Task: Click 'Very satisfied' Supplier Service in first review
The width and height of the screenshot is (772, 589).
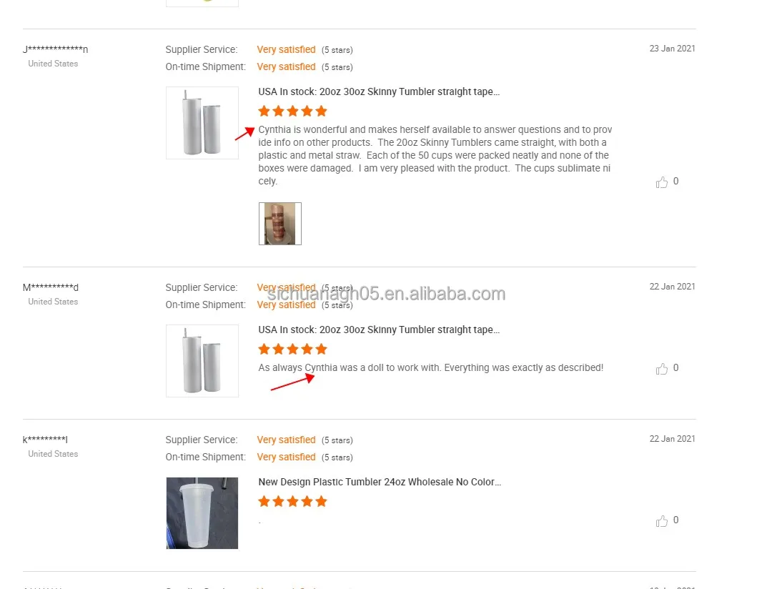Action: coord(286,49)
